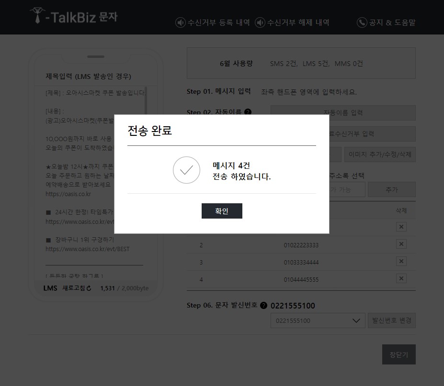Viewport: 444px width, 386px height.
Task: Click phone number 01044445555
Action: (301, 280)
